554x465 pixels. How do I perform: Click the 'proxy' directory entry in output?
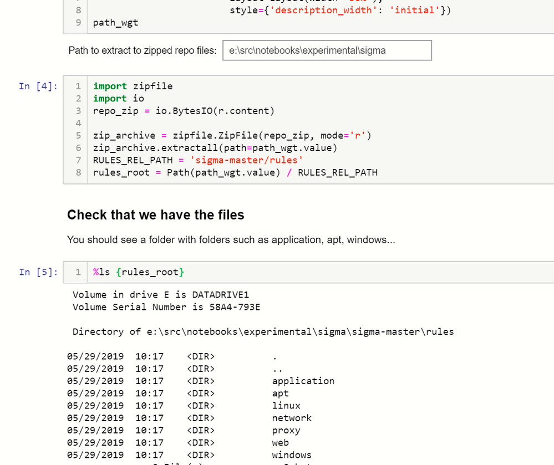point(286,430)
